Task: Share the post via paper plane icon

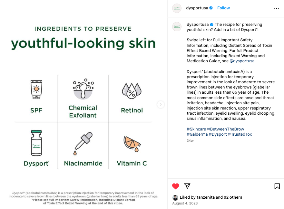Action: (x=187, y=186)
